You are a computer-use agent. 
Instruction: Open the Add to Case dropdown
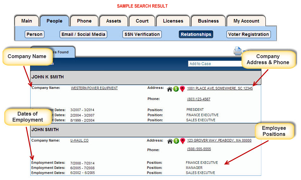(x=215, y=64)
